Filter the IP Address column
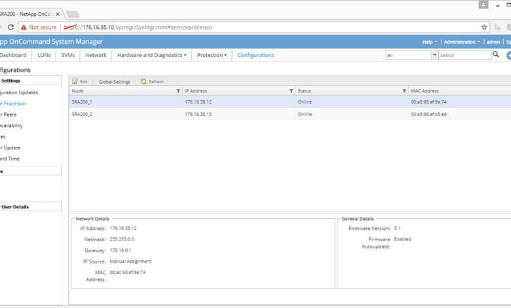This screenshot has height=308, width=511. pos(291,91)
